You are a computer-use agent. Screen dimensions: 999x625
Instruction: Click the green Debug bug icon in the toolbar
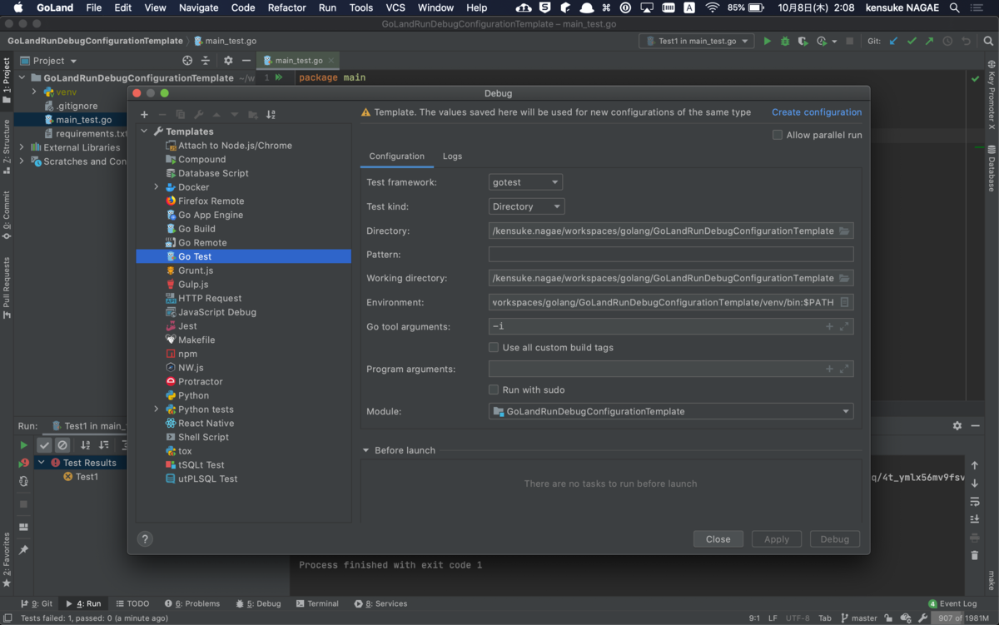[x=785, y=41]
